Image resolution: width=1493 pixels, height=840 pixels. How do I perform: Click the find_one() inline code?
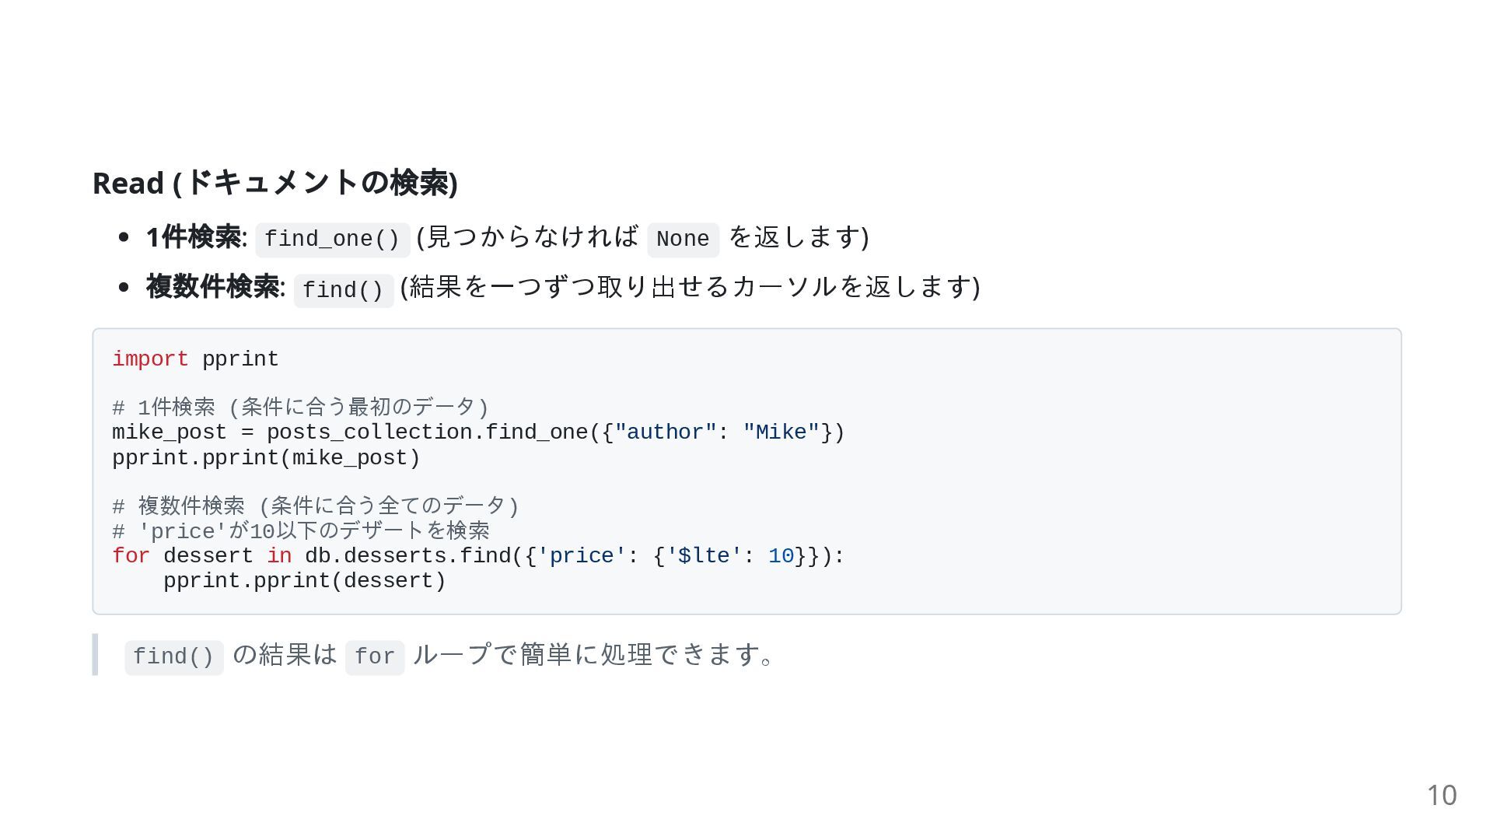pyautogui.click(x=332, y=240)
